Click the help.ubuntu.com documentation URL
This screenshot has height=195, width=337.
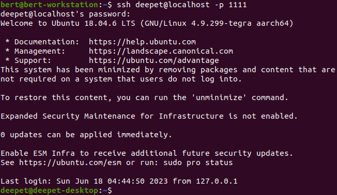pos(142,42)
